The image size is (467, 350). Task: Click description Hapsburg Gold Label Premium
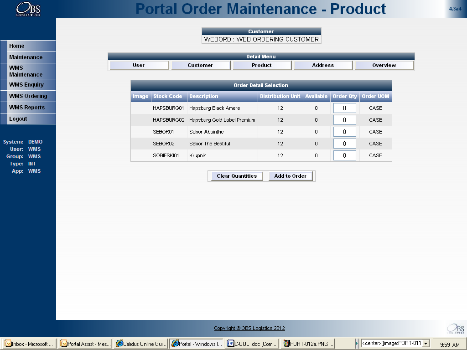[x=222, y=120]
